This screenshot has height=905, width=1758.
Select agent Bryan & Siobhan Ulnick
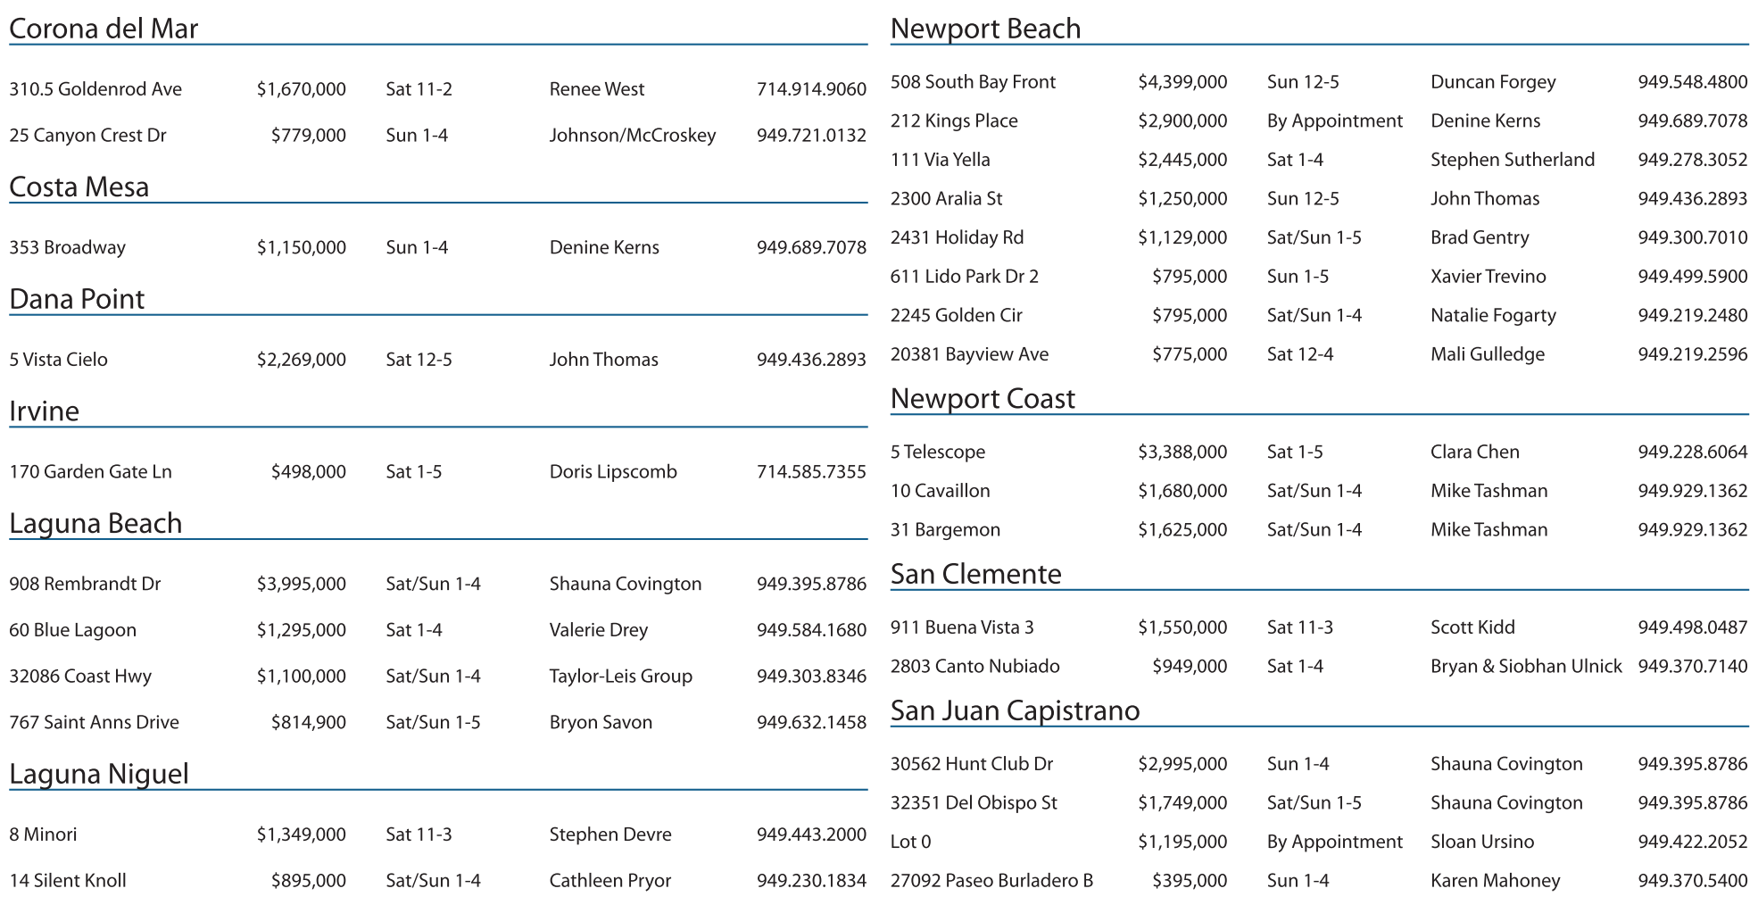coord(1526,667)
